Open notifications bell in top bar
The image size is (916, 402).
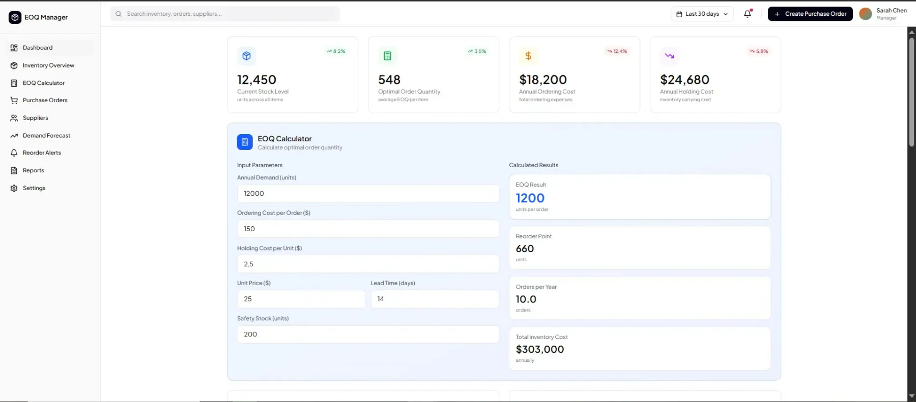[748, 14]
